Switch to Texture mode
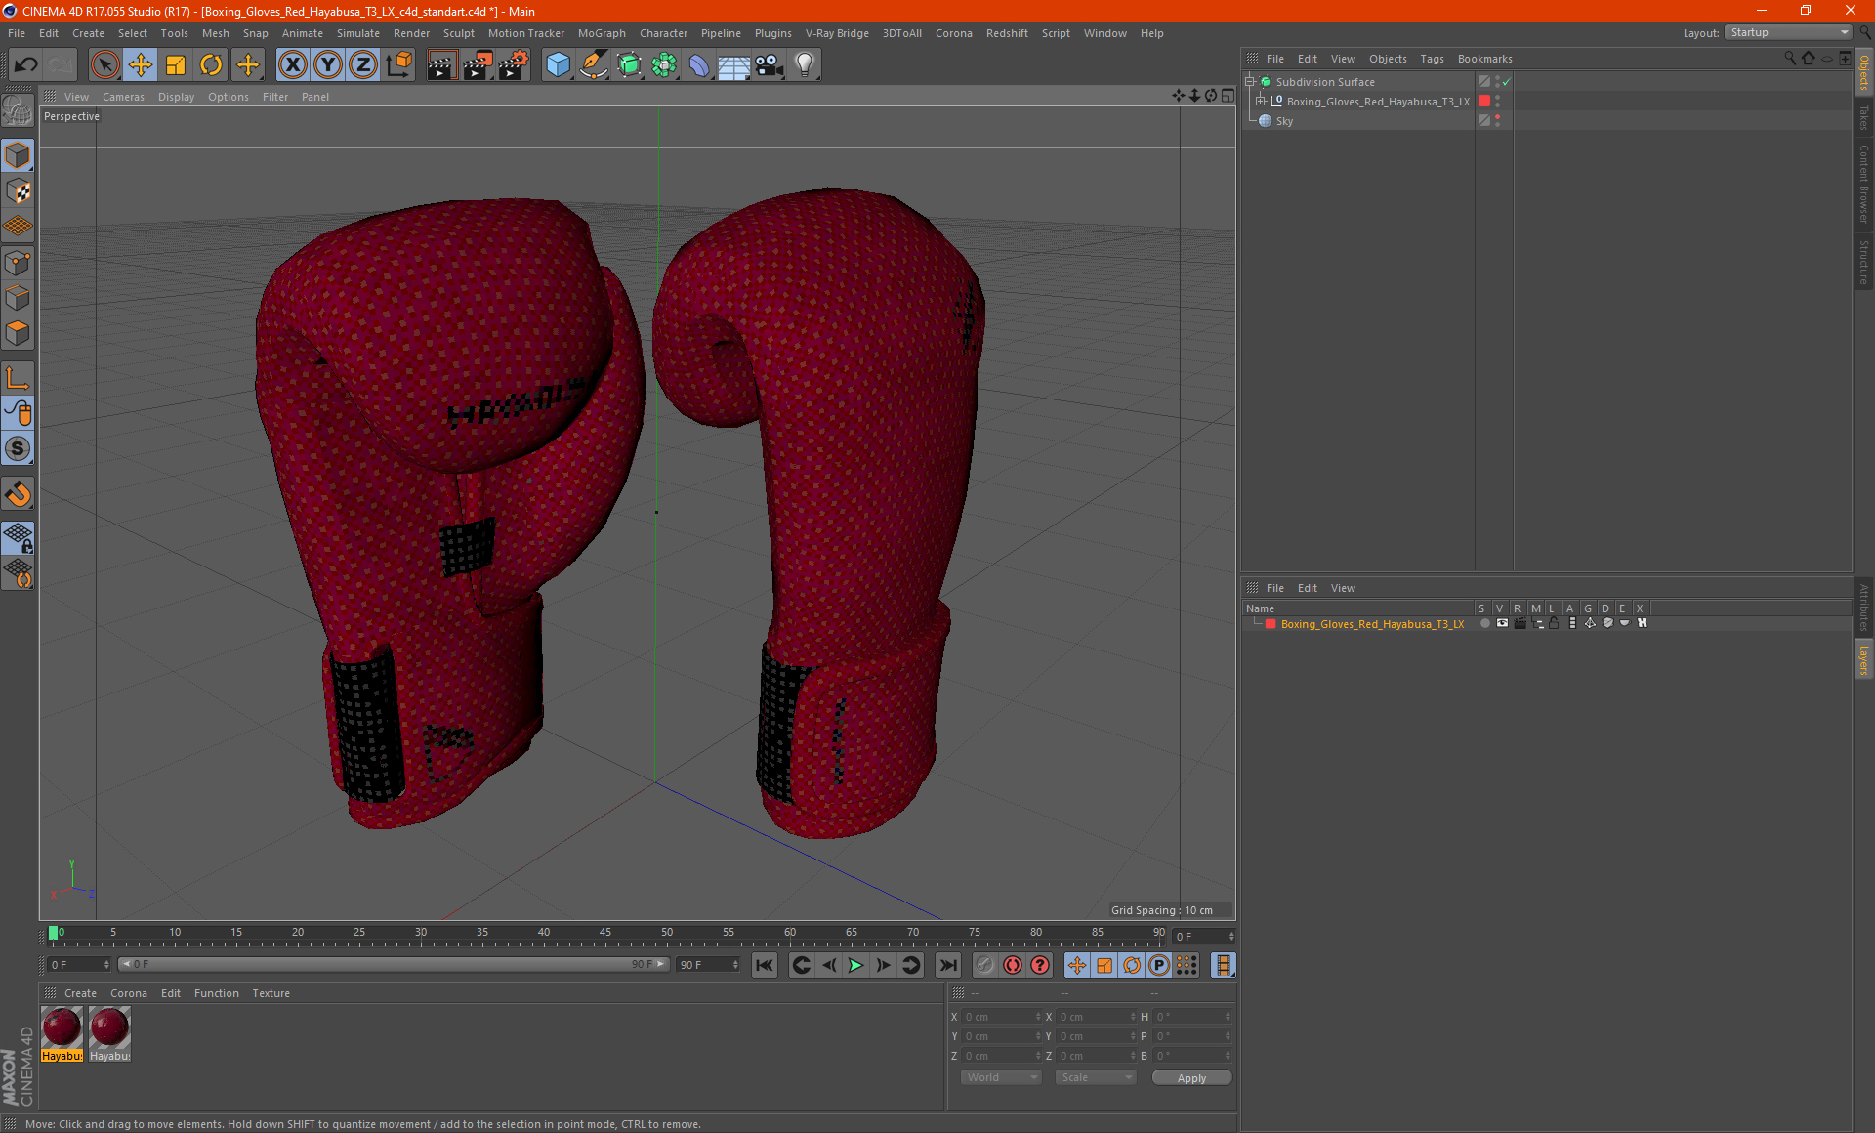 click(x=18, y=191)
